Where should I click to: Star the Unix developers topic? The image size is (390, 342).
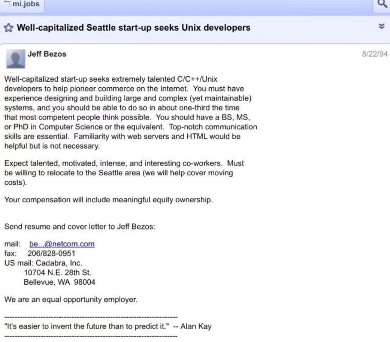(x=9, y=28)
